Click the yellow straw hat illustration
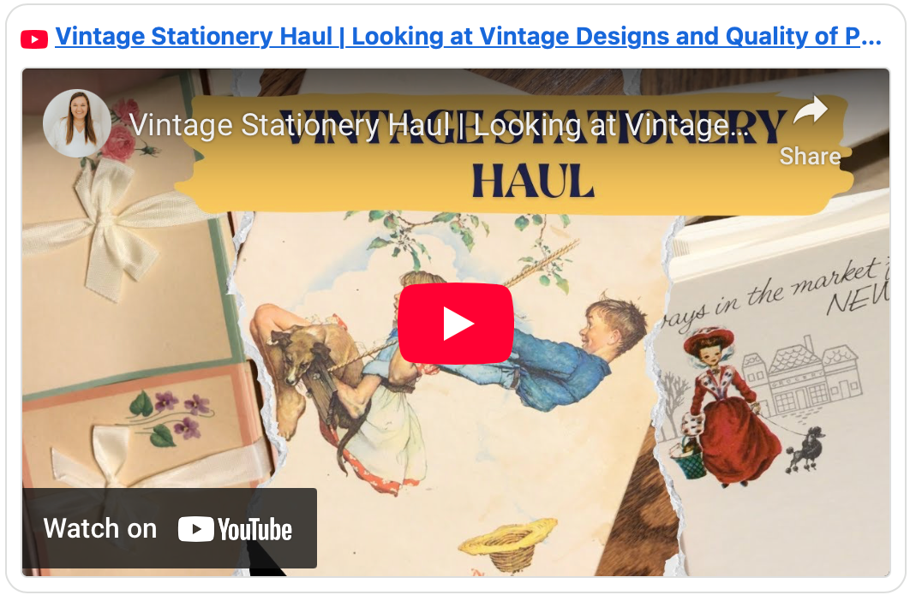Image resolution: width=910 pixels, height=601 pixels. click(x=508, y=544)
